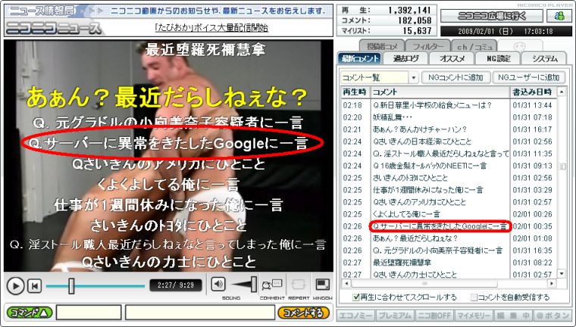Open the 投稿者コメ tab
The width and height of the screenshot is (576, 327).
click(382, 47)
